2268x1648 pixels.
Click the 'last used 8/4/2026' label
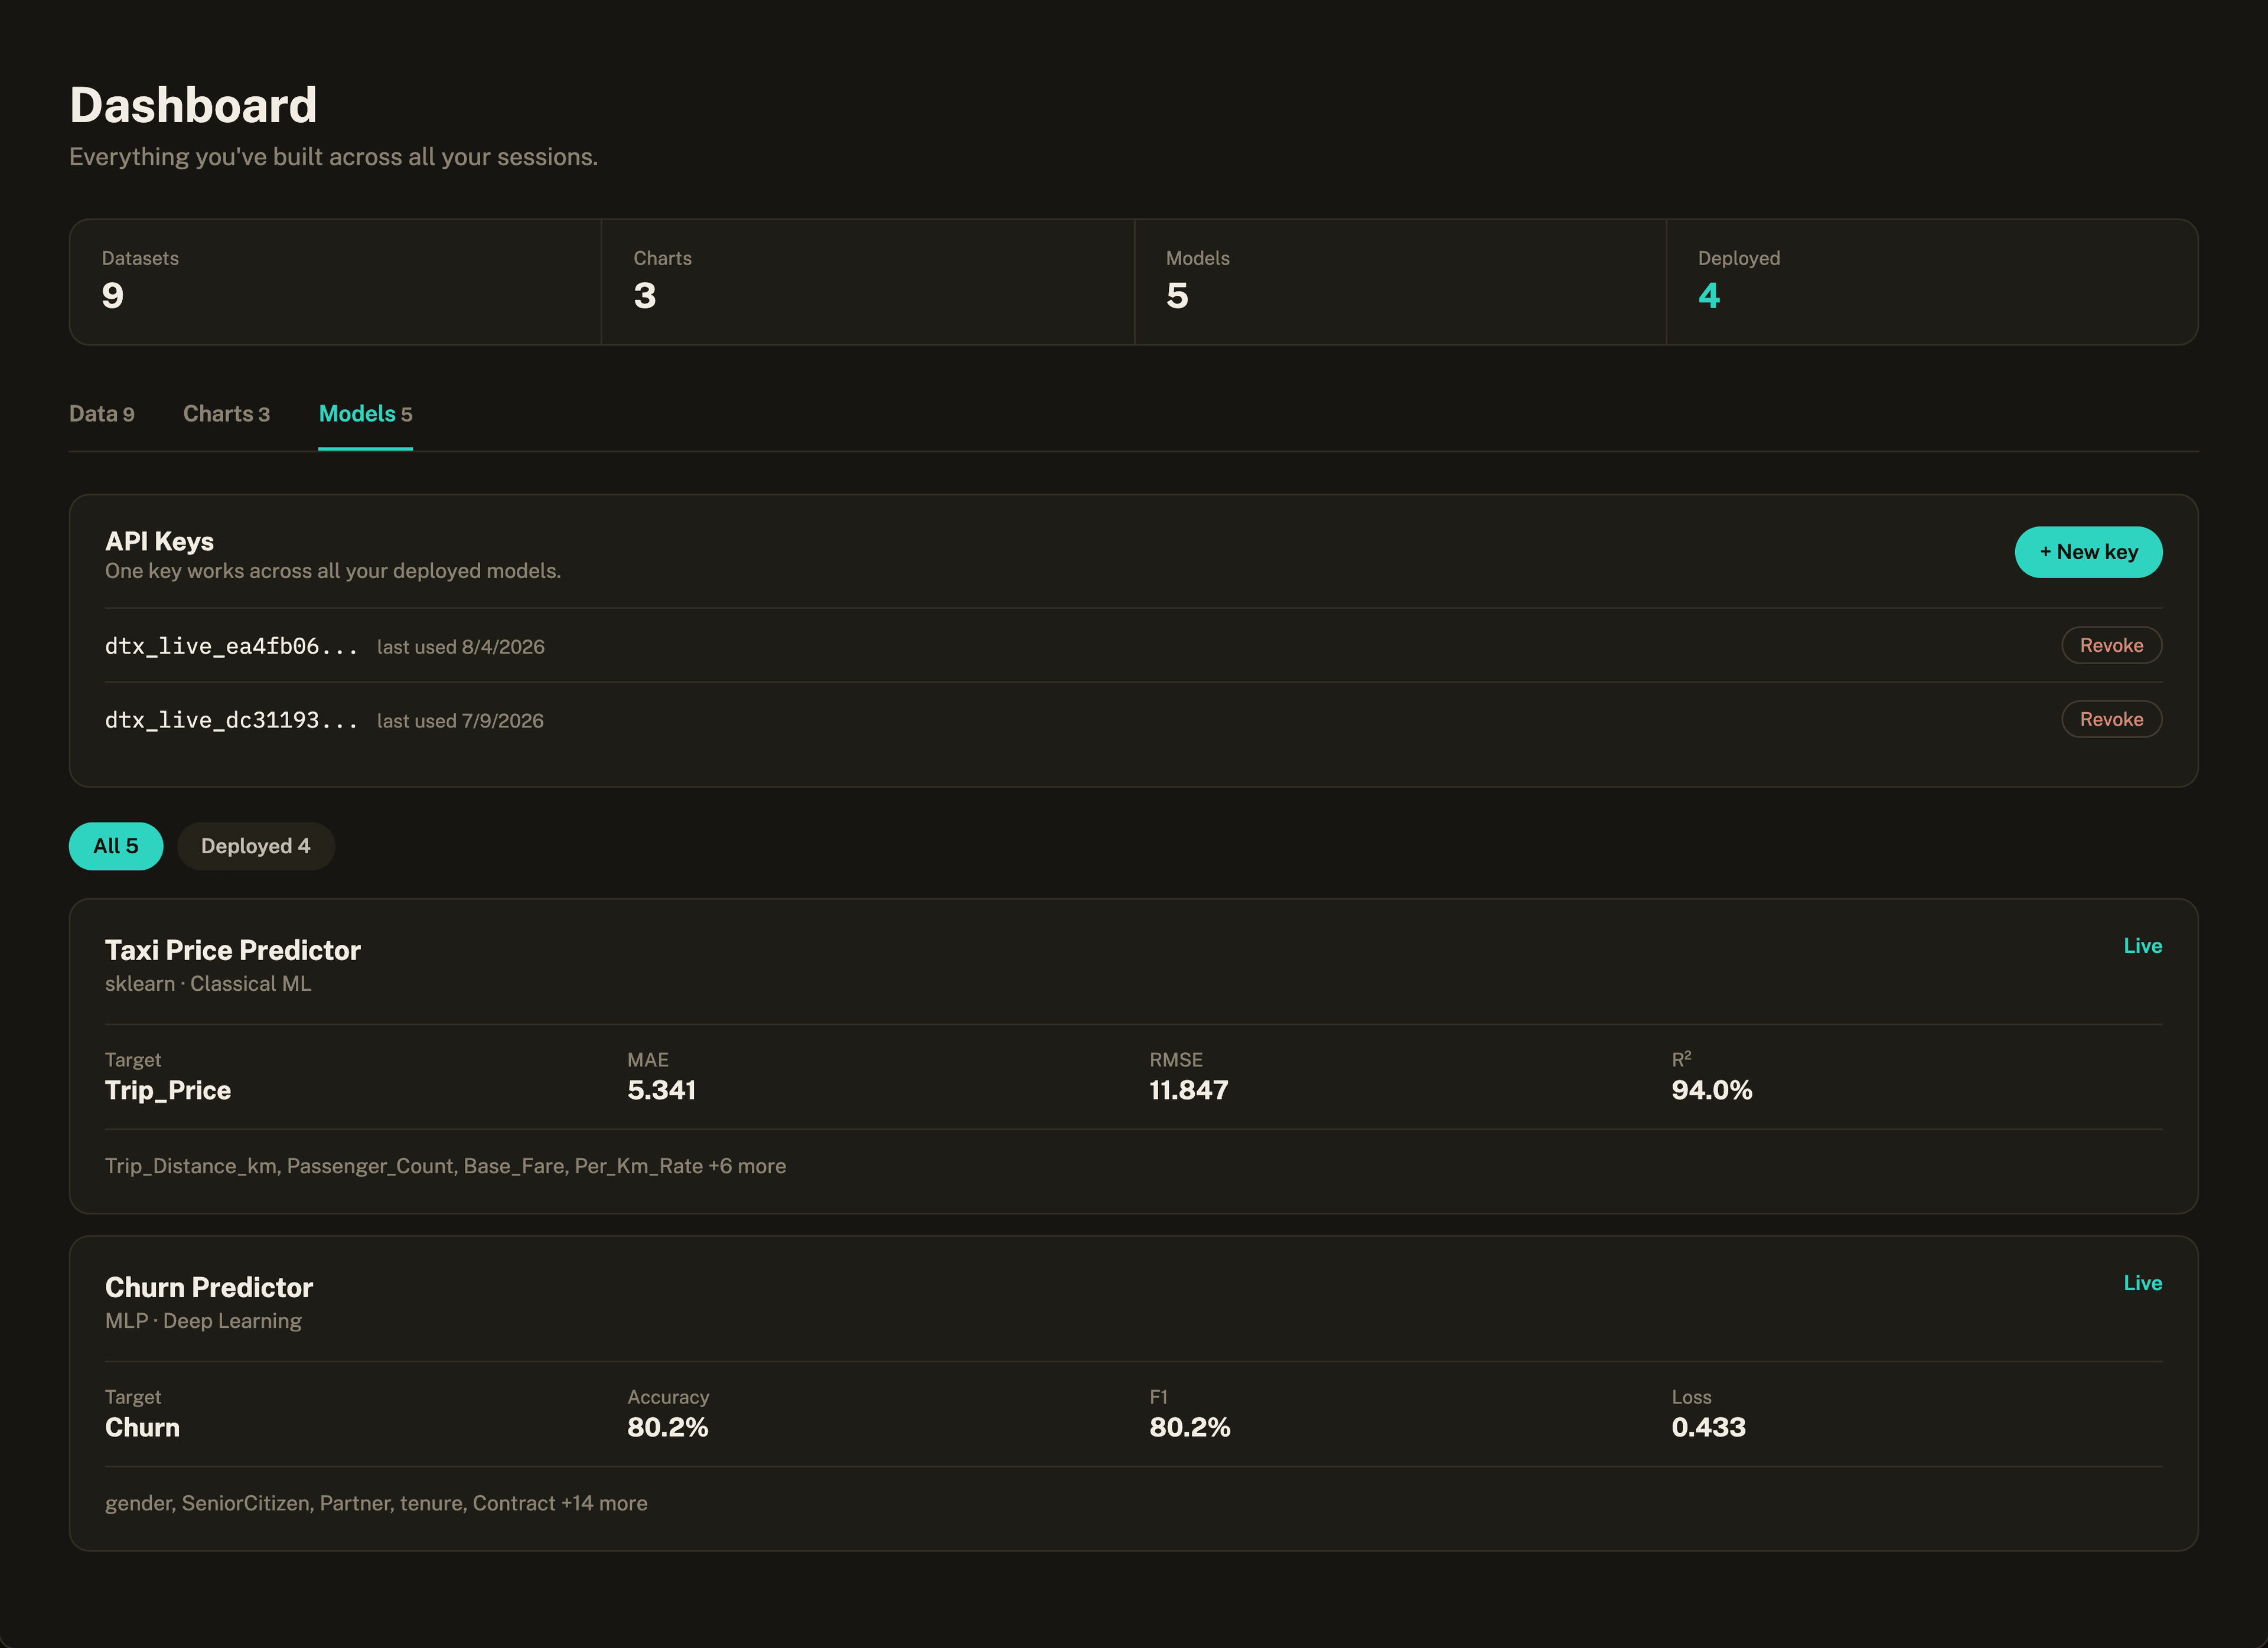coord(461,647)
